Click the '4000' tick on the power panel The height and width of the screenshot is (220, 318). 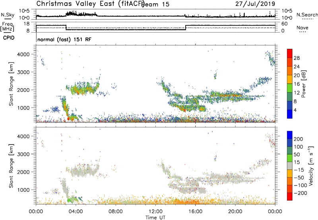click(x=23, y=54)
